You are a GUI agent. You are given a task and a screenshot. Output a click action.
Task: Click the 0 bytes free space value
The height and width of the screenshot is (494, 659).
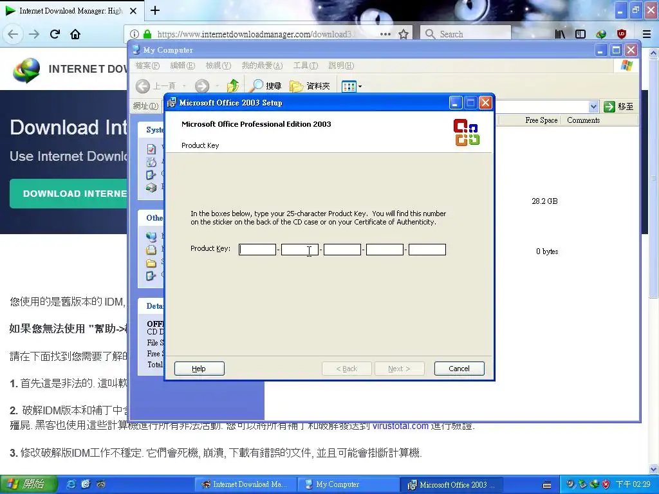547,252
